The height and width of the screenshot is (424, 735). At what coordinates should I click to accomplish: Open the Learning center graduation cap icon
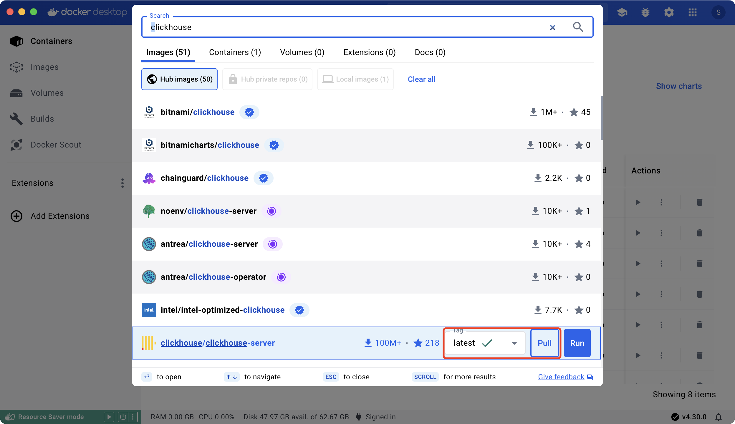click(x=622, y=12)
